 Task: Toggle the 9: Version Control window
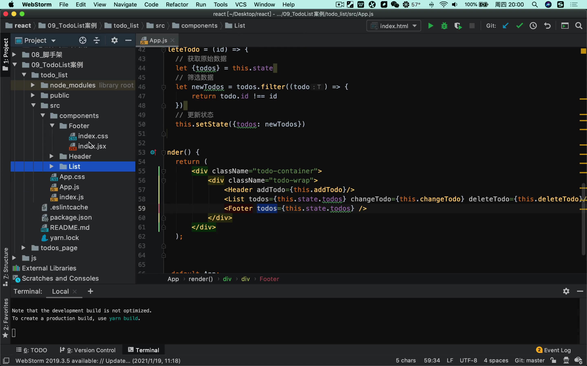pos(87,350)
